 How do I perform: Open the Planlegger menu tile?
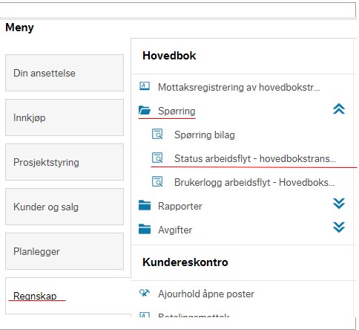[x=65, y=251]
